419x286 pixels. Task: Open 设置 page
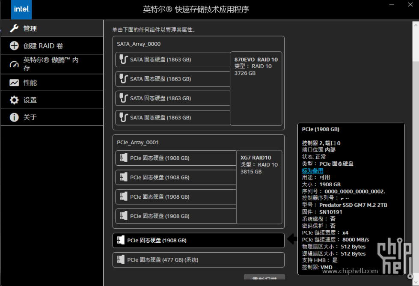click(x=52, y=100)
